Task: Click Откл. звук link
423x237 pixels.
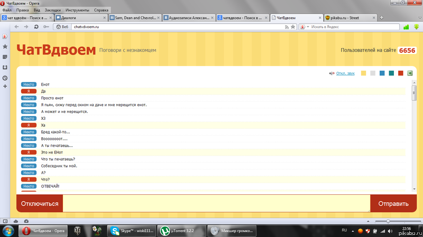Action: [x=345, y=73]
